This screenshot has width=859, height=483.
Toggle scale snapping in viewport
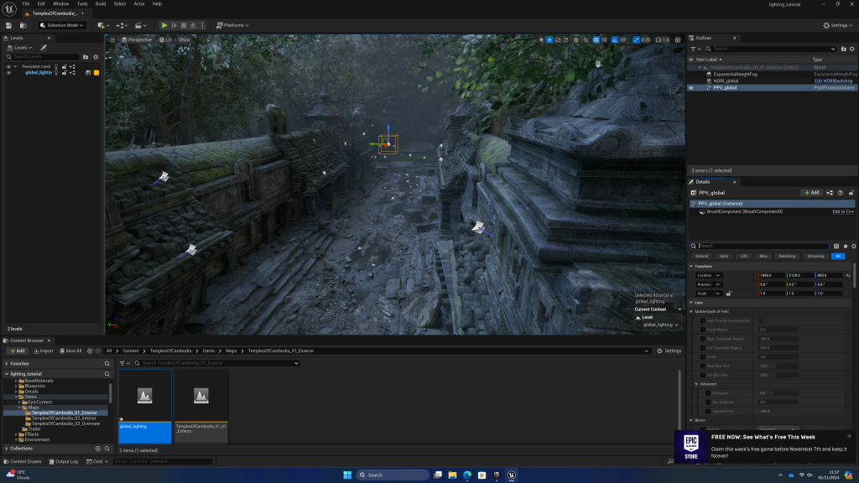636,39
